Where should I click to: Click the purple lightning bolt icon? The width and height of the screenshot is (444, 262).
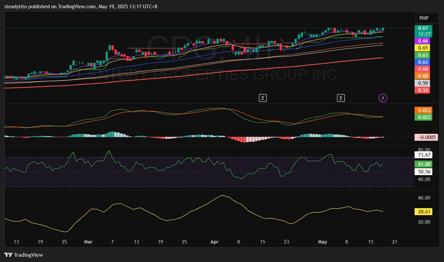point(383,98)
